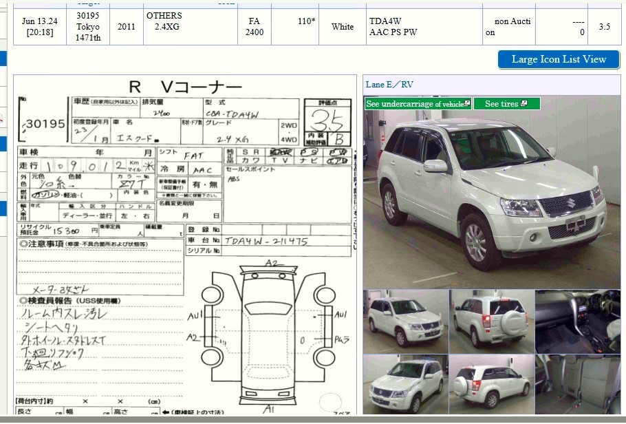
Task: Click the '---- 0' price cell
Action: pos(562,27)
